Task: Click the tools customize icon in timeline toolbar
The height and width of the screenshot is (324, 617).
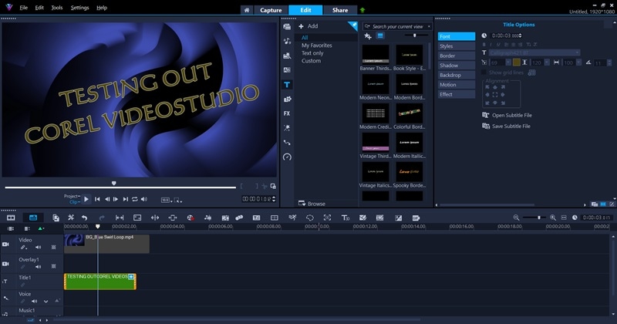Action: pyautogui.click(x=71, y=218)
